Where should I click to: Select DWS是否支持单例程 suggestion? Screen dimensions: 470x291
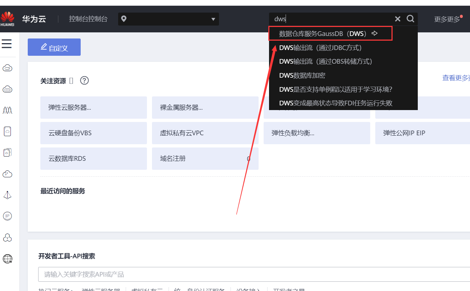coord(343,89)
